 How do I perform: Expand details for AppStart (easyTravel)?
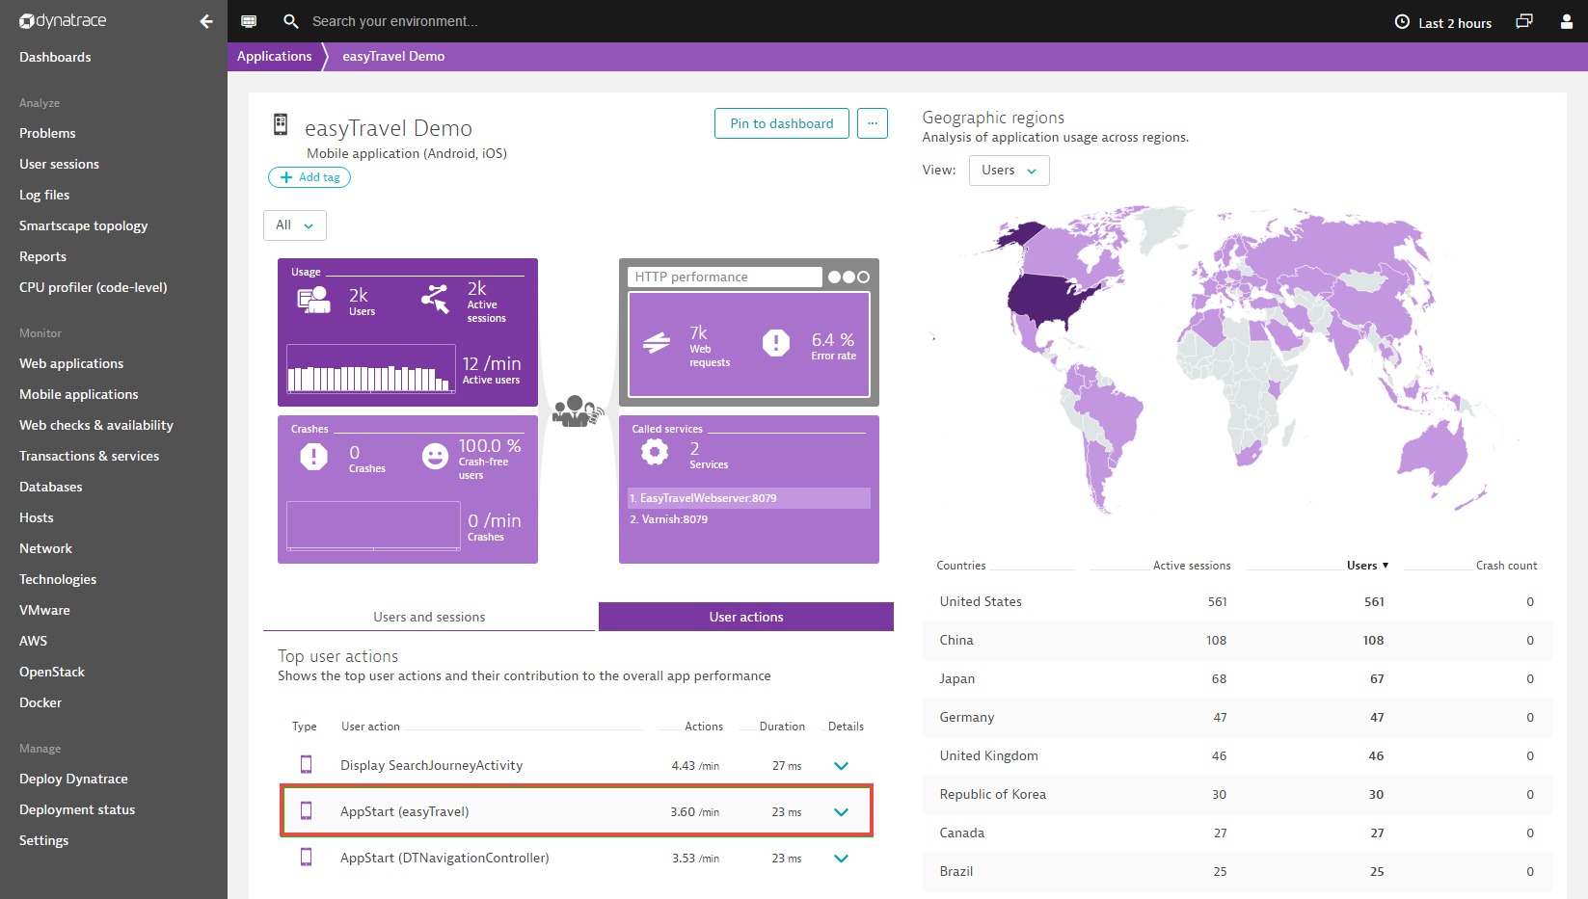click(x=841, y=812)
